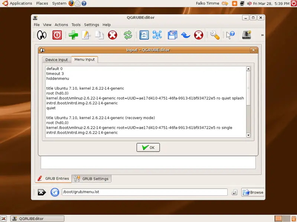Screen dimensions: 297x222
Task: Click the red X beside the blue arrow
Action: (199, 35)
